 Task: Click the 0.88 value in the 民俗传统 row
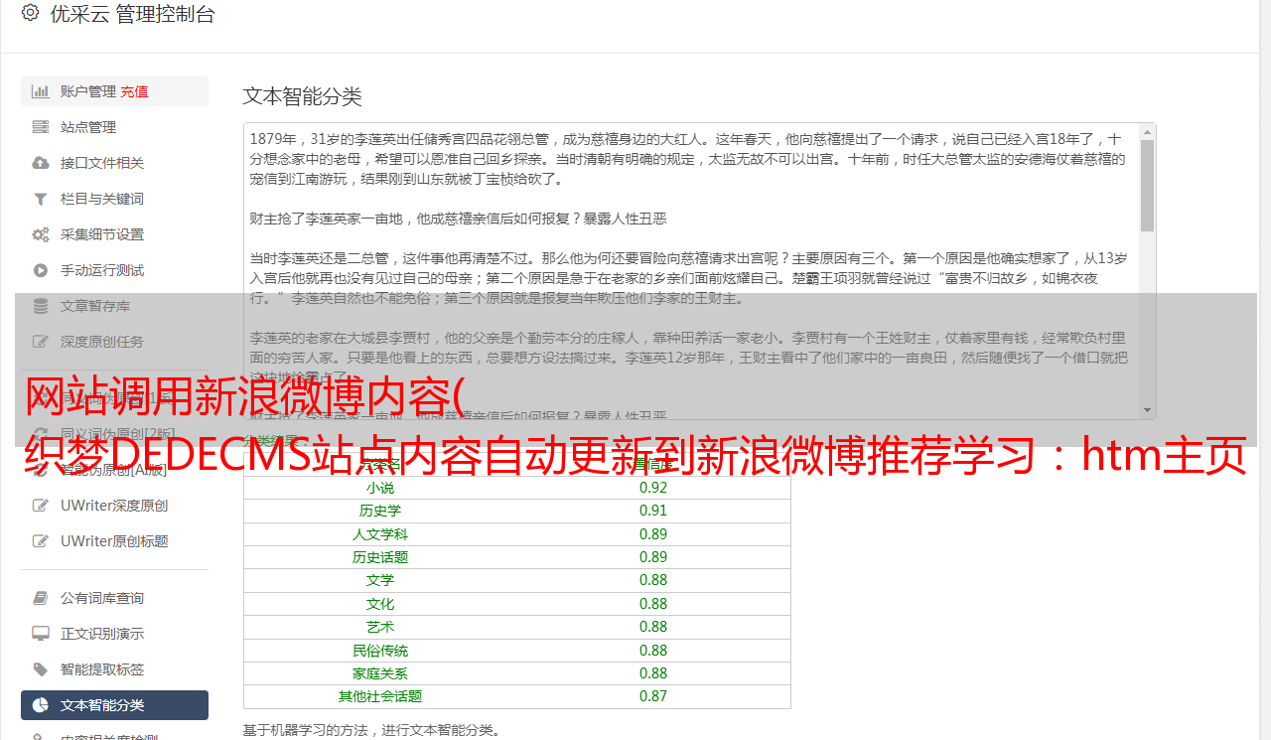(653, 651)
